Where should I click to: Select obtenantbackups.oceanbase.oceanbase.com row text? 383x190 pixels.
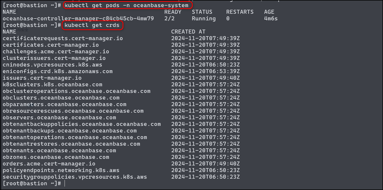70,131
